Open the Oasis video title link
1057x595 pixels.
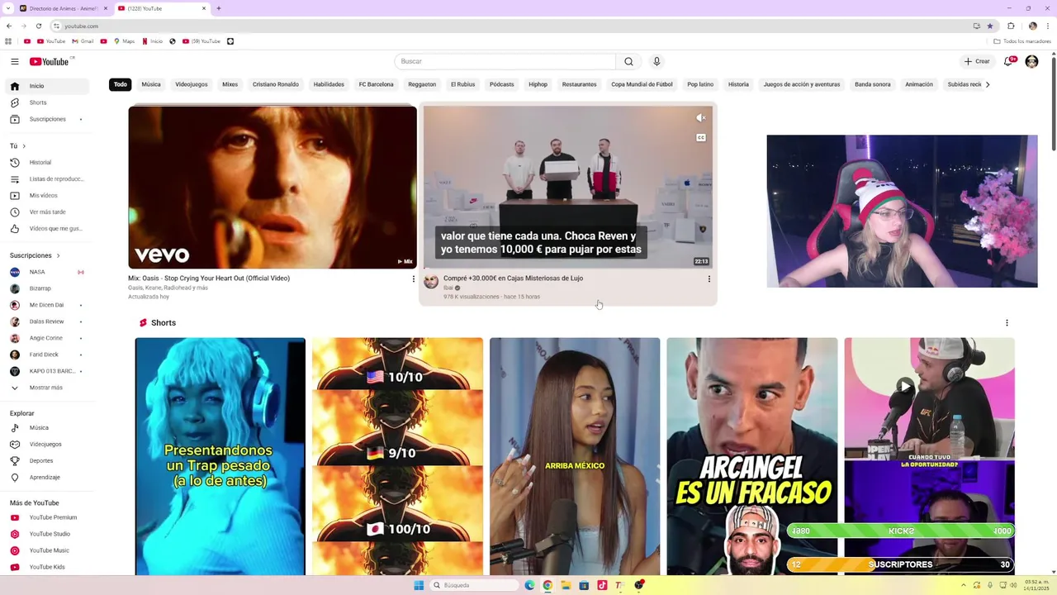[x=209, y=278]
